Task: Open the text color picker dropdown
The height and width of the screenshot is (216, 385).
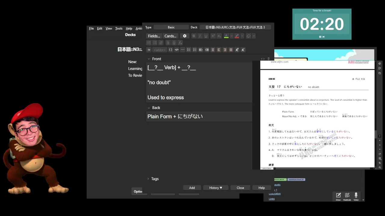Action: click(x=232, y=36)
